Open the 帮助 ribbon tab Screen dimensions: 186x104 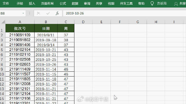pyautogui.click(x=142, y=4)
